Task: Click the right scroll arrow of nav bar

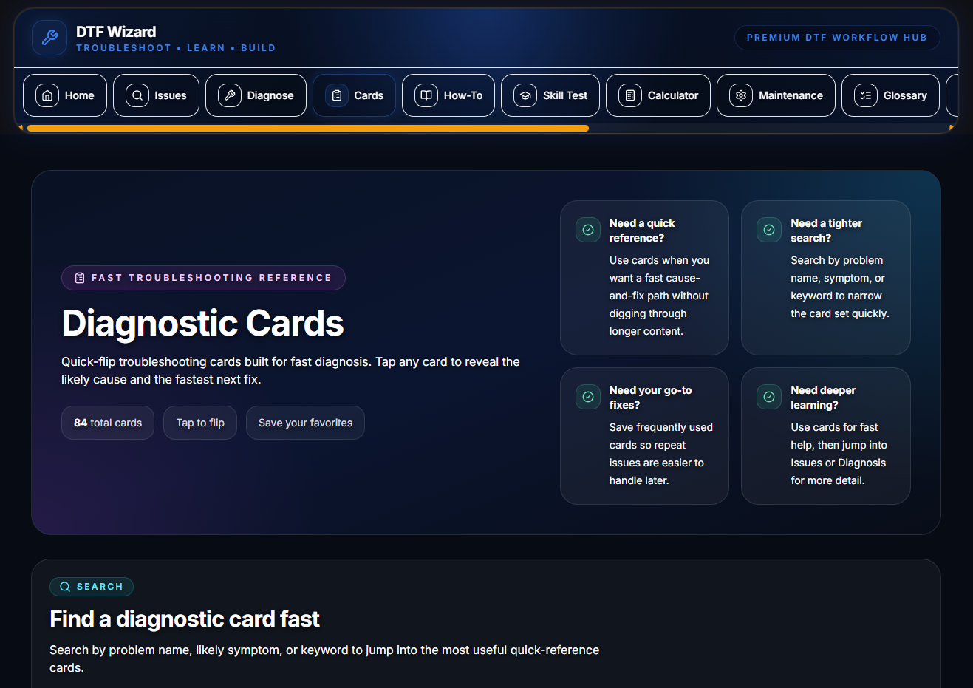Action: pyautogui.click(x=951, y=128)
